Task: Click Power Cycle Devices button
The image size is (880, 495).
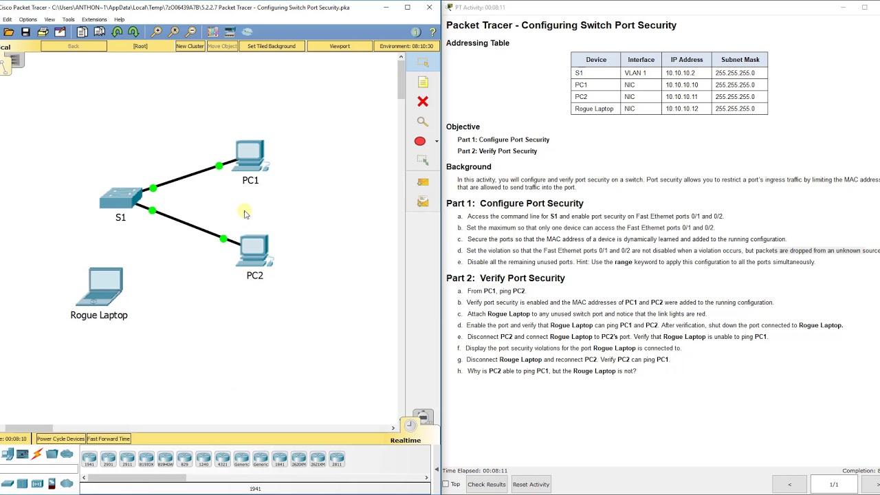Action: pyautogui.click(x=60, y=439)
